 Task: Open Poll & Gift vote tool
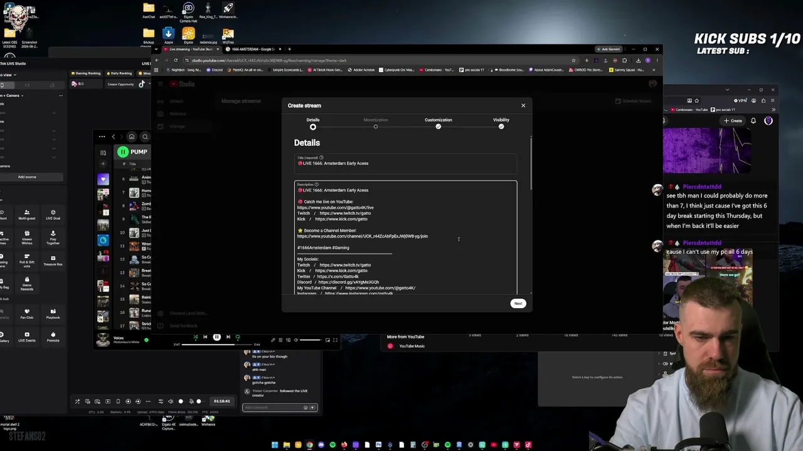click(x=27, y=262)
